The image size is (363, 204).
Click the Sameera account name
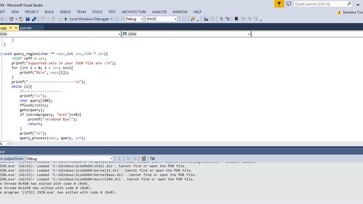353,12
